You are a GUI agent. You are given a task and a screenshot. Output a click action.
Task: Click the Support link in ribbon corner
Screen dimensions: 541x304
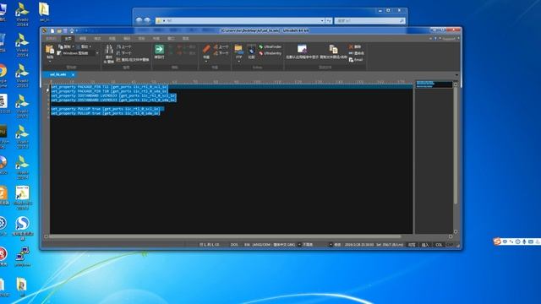pyautogui.click(x=449, y=39)
